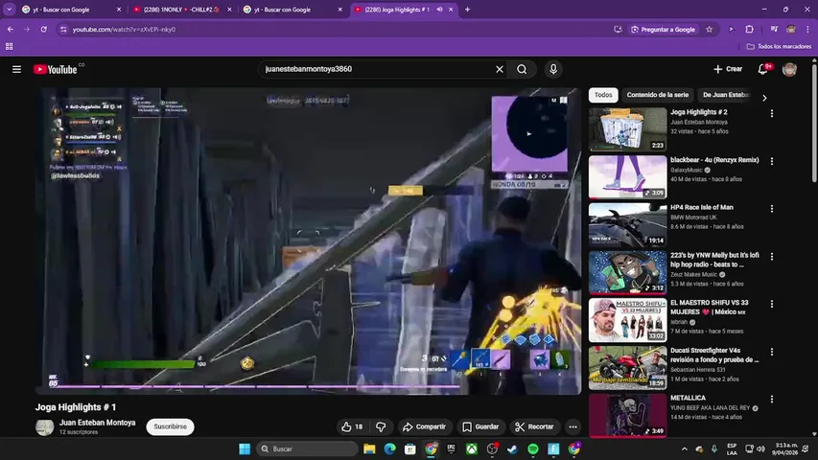The width and height of the screenshot is (818, 460).
Task: Open the channel avatar beside Juan Esteban Montoya
Action: [x=44, y=427]
